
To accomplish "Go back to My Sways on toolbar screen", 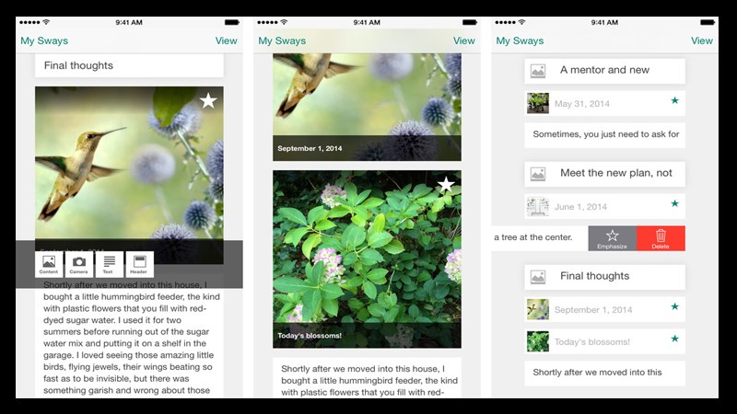I will click(x=44, y=40).
